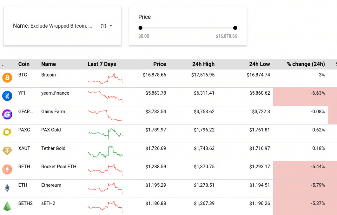
Task: Click the maximum Price slider handle
Action: tap(235, 28)
